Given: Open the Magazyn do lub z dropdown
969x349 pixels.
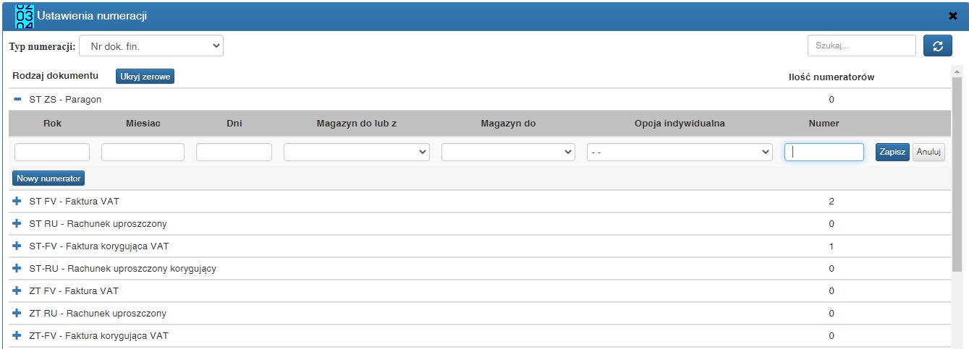Looking at the screenshot, I should pyautogui.click(x=357, y=152).
